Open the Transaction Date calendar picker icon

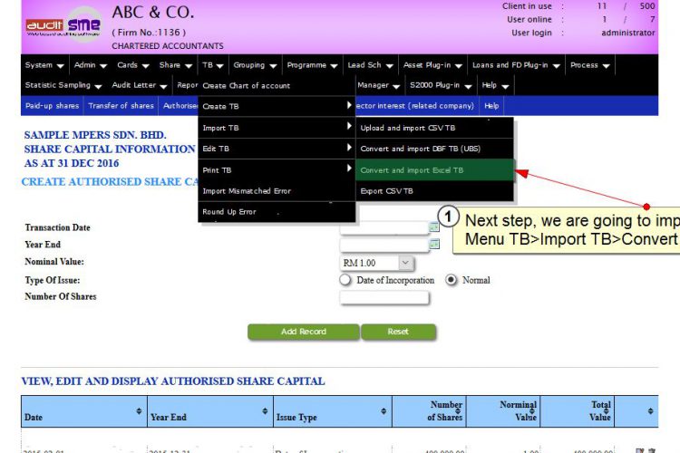[433, 226]
